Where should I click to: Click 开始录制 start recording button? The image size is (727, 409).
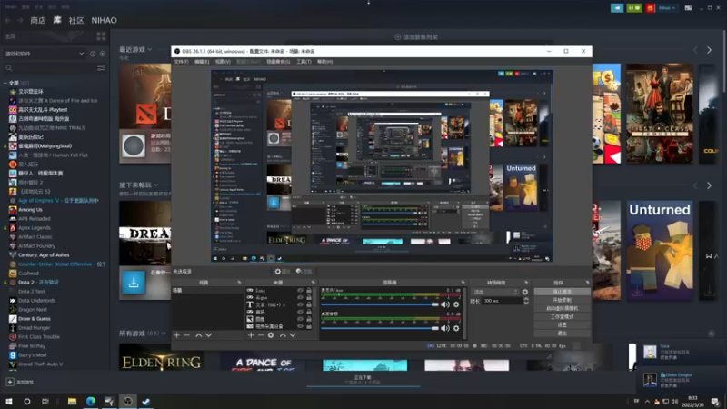pos(562,300)
